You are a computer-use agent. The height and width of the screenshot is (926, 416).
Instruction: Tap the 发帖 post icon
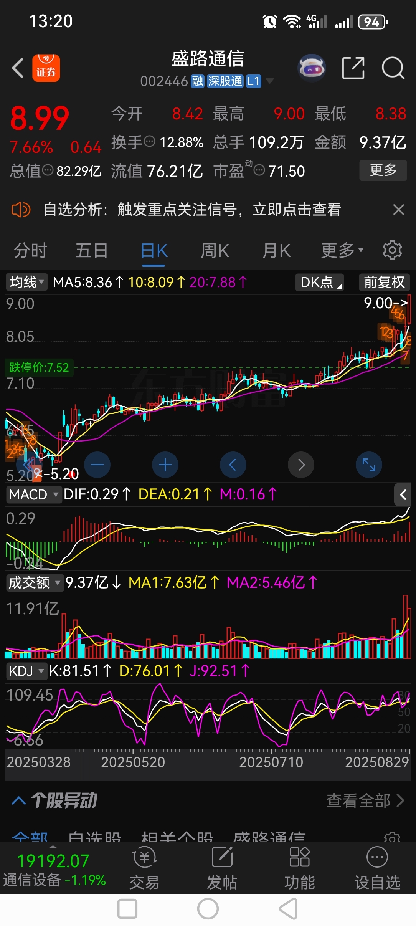222,868
